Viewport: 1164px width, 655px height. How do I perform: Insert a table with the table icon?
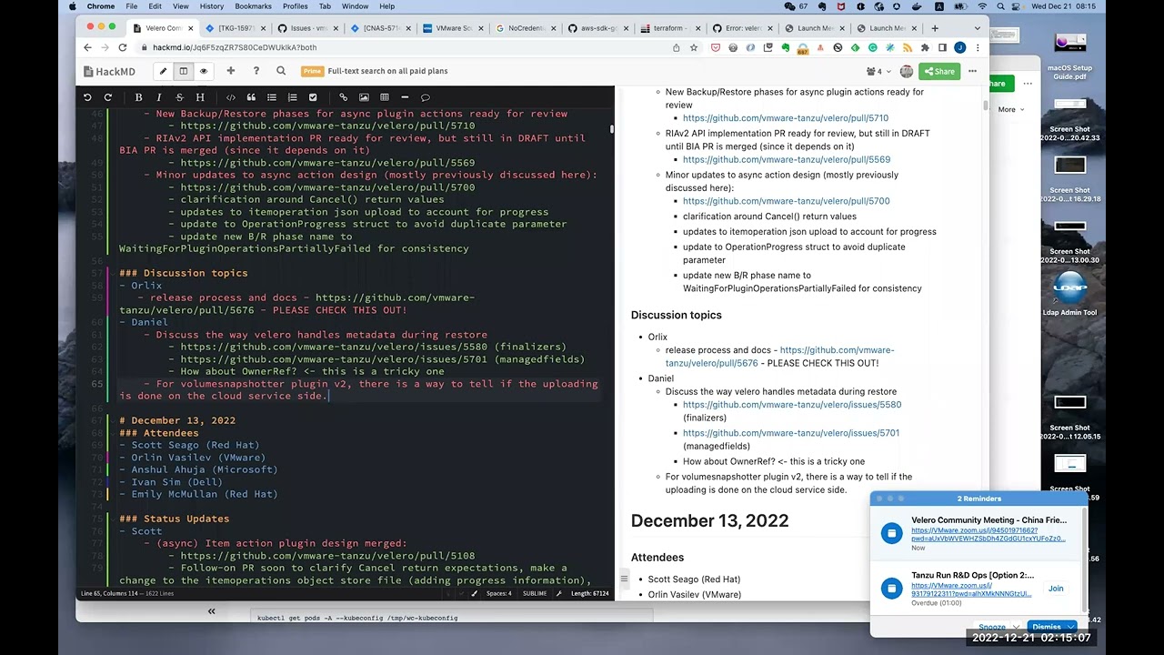[385, 97]
